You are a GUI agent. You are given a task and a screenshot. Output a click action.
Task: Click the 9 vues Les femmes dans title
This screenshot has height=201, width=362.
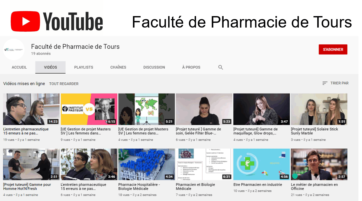(x=86, y=131)
